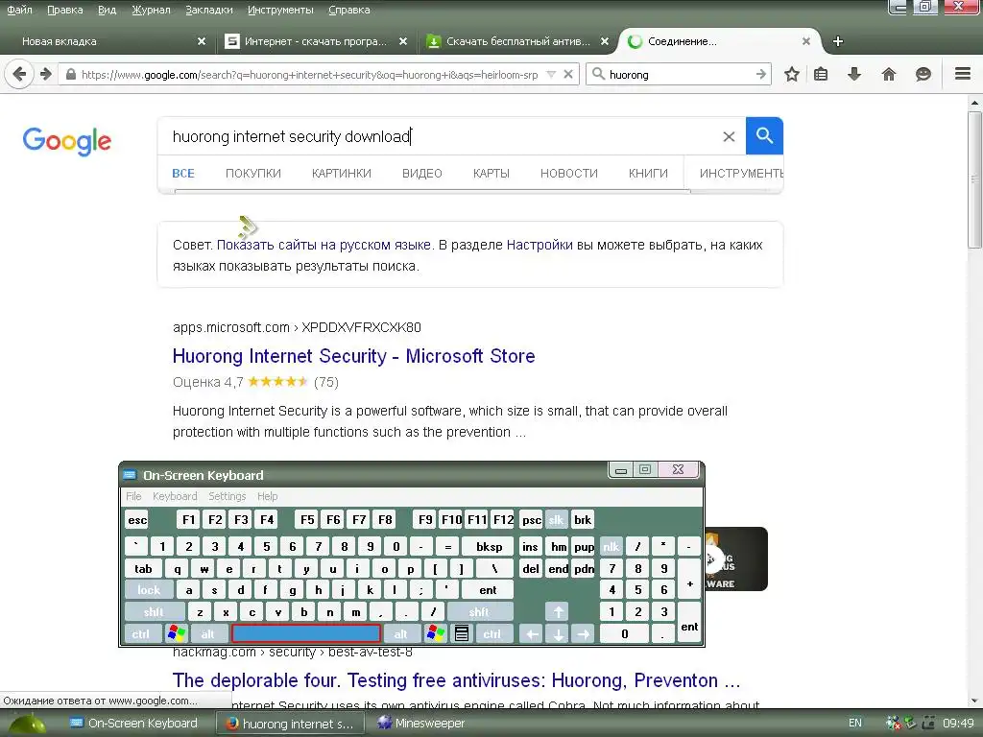Click the EN language indicator in tray

pos(855,723)
